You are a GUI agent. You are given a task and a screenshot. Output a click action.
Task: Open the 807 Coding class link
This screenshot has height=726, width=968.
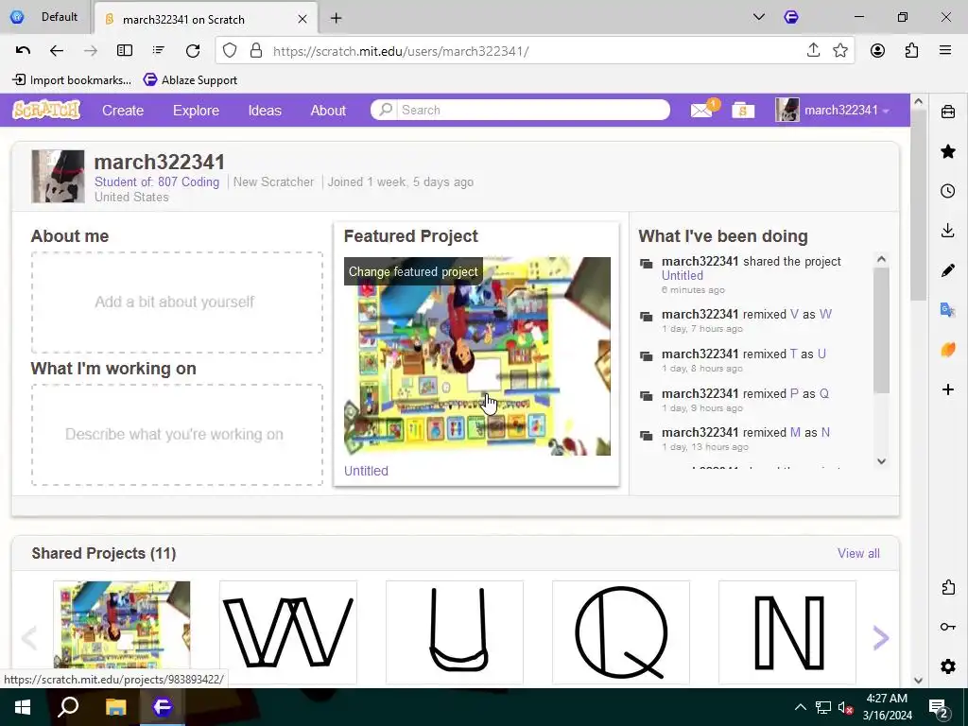(x=188, y=182)
